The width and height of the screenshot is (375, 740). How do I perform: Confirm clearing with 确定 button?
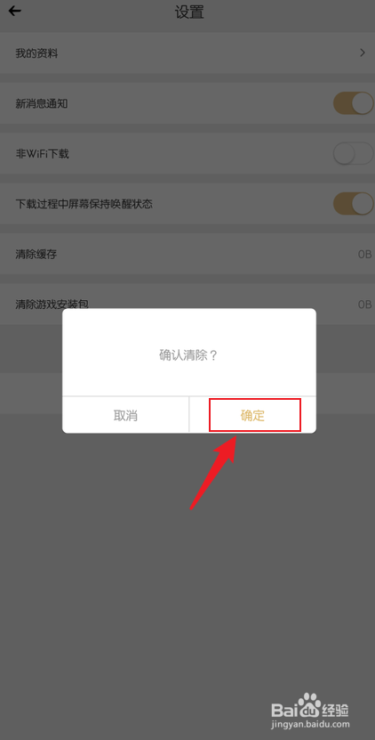252,415
